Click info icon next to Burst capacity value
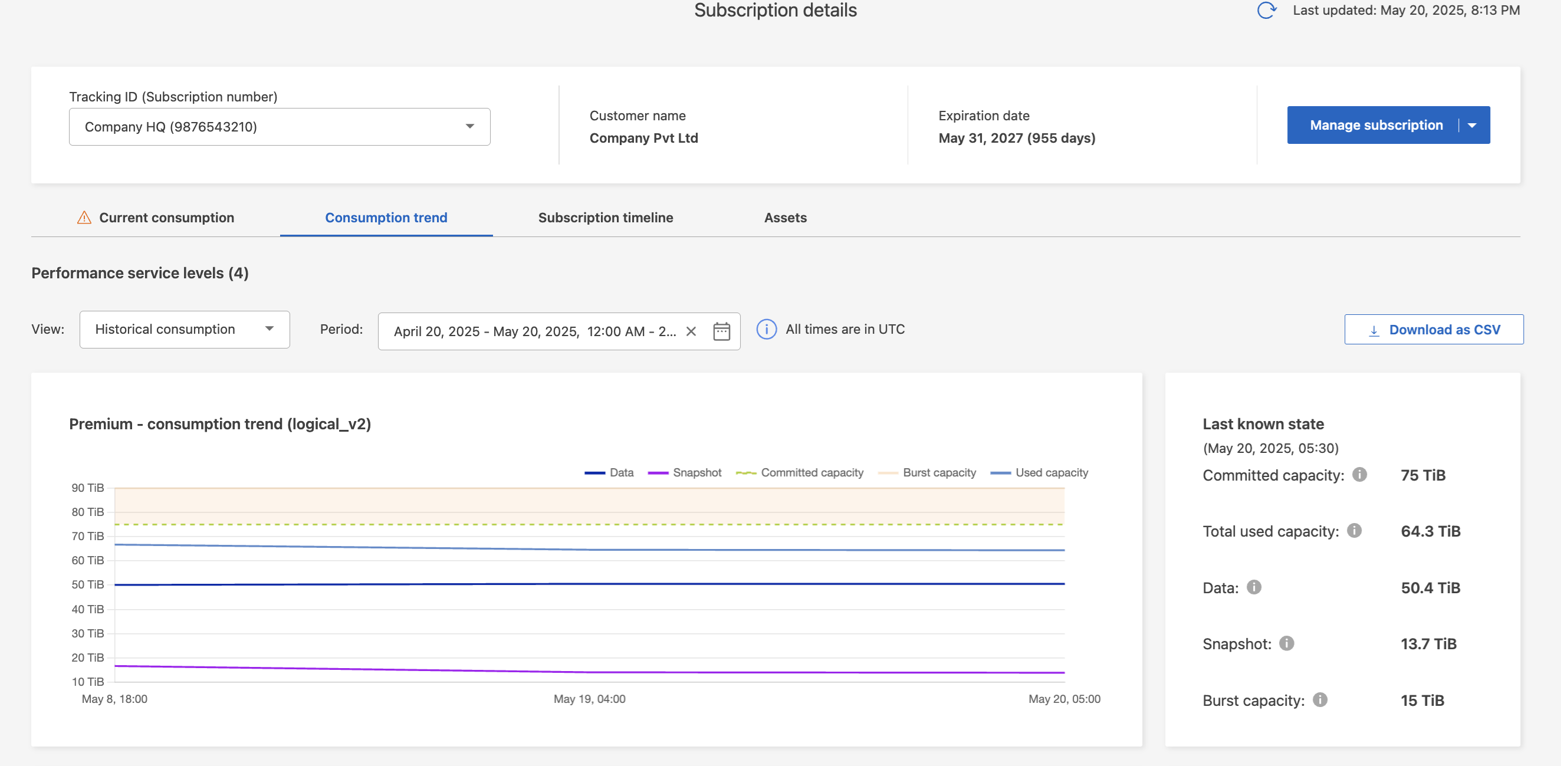Image resolution: width=1561 pixels, height=766 pixels. click(1319, 700)
